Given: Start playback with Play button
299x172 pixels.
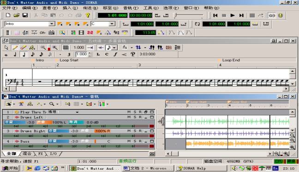Looking at the screenshot, I should (x=233, y=15).
